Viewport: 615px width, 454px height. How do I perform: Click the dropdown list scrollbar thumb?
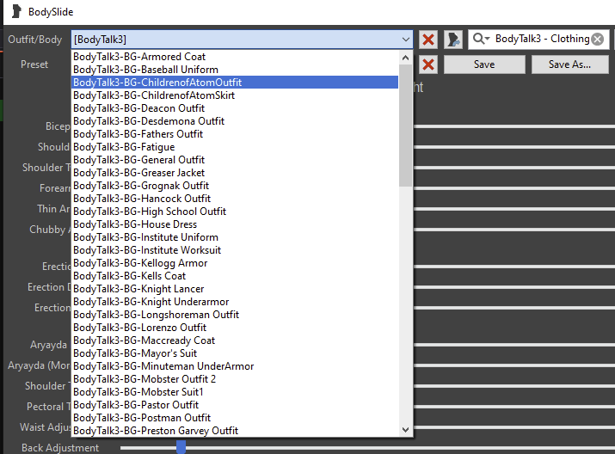coord(405,126)
